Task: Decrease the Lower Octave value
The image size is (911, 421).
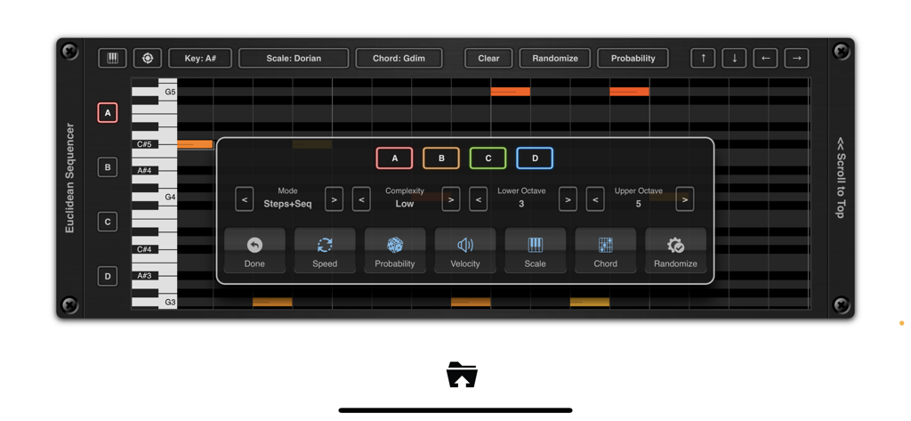Action: [x=478, y=199]
